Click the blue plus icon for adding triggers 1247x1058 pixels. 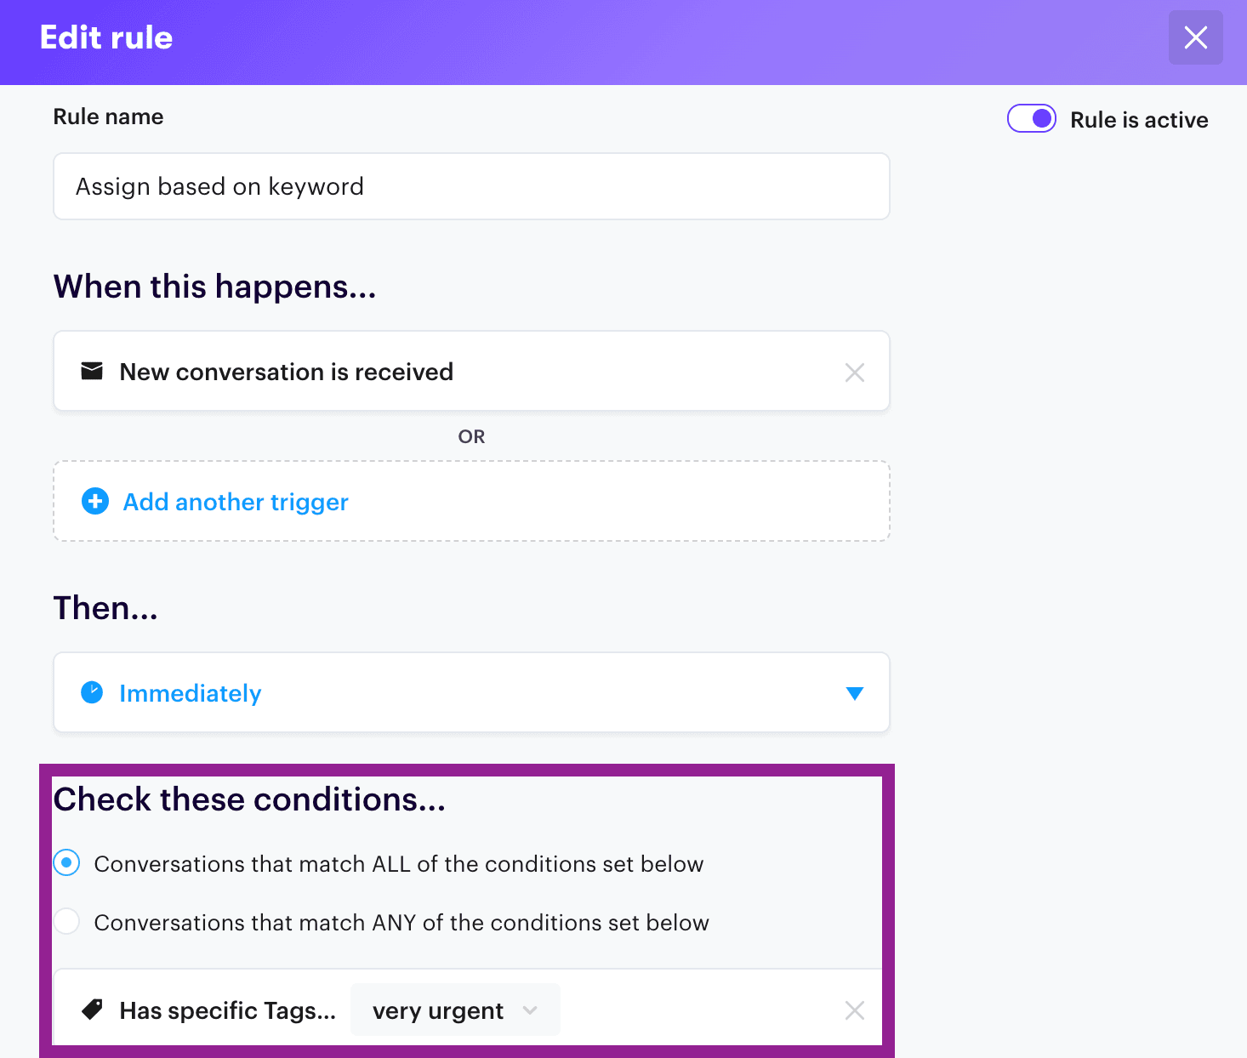[x=94, y=501]
